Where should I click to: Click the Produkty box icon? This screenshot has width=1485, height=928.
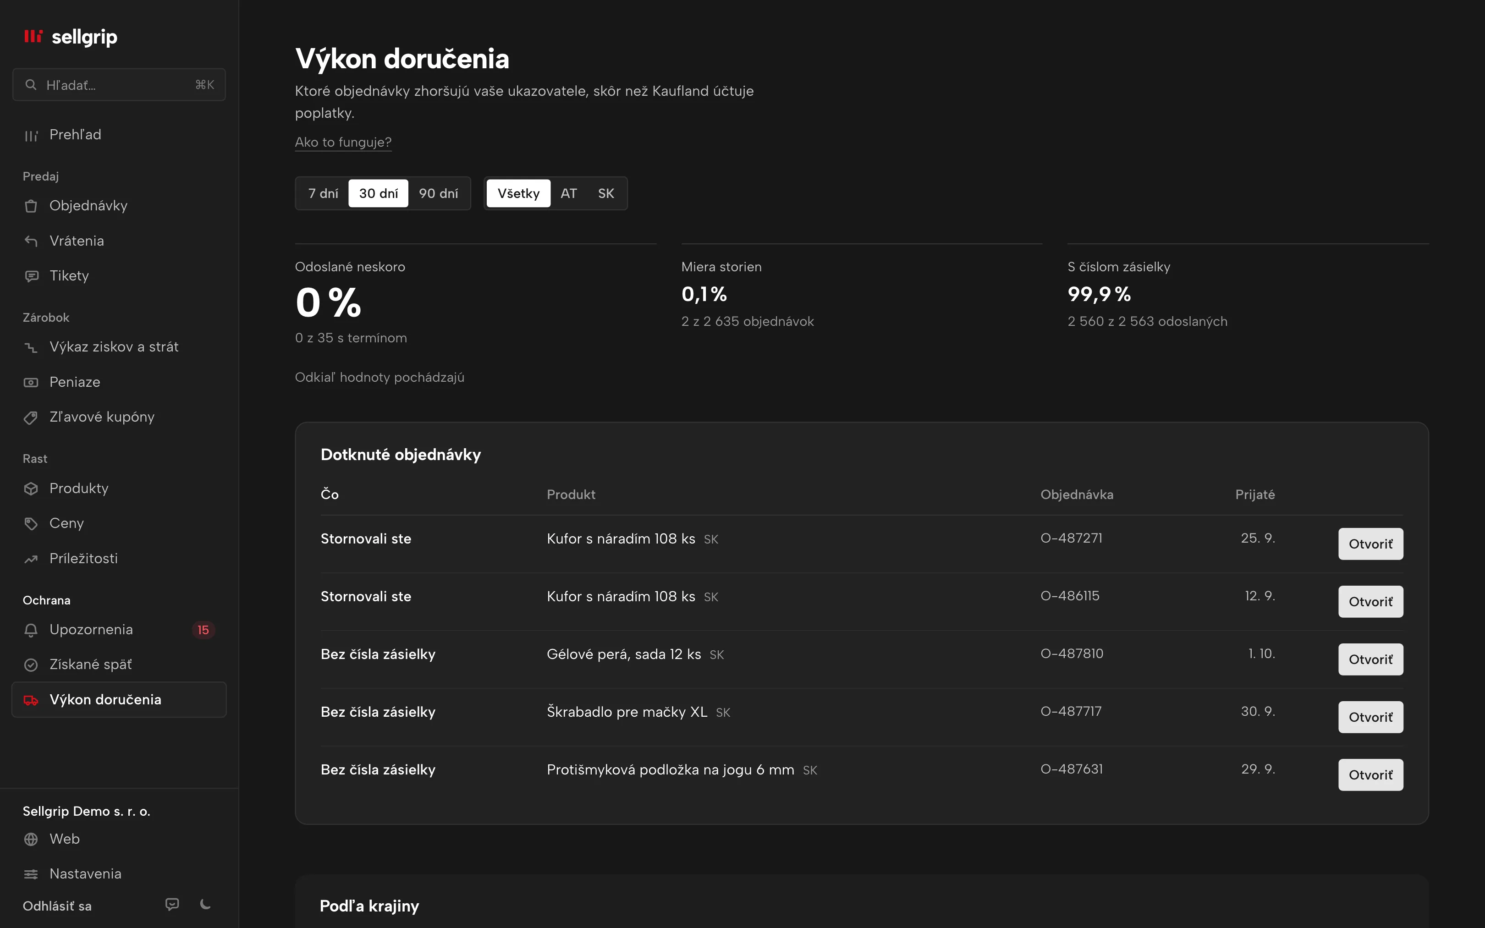31,489
